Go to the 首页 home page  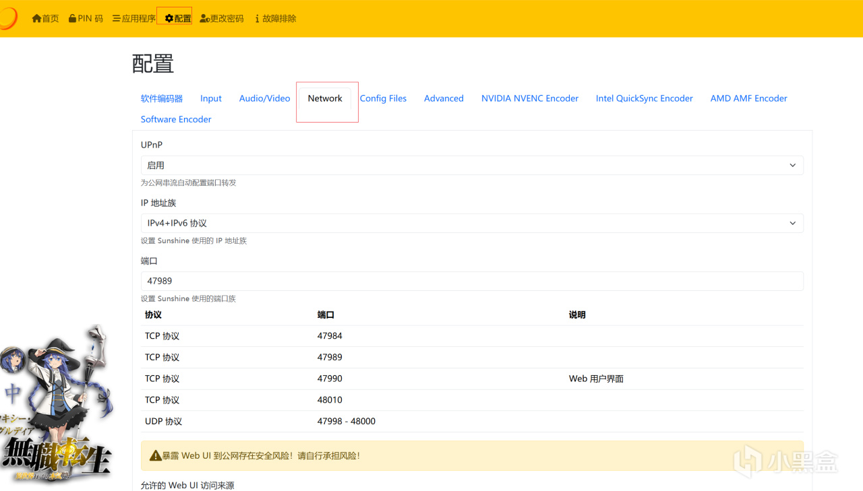[45, 18]
